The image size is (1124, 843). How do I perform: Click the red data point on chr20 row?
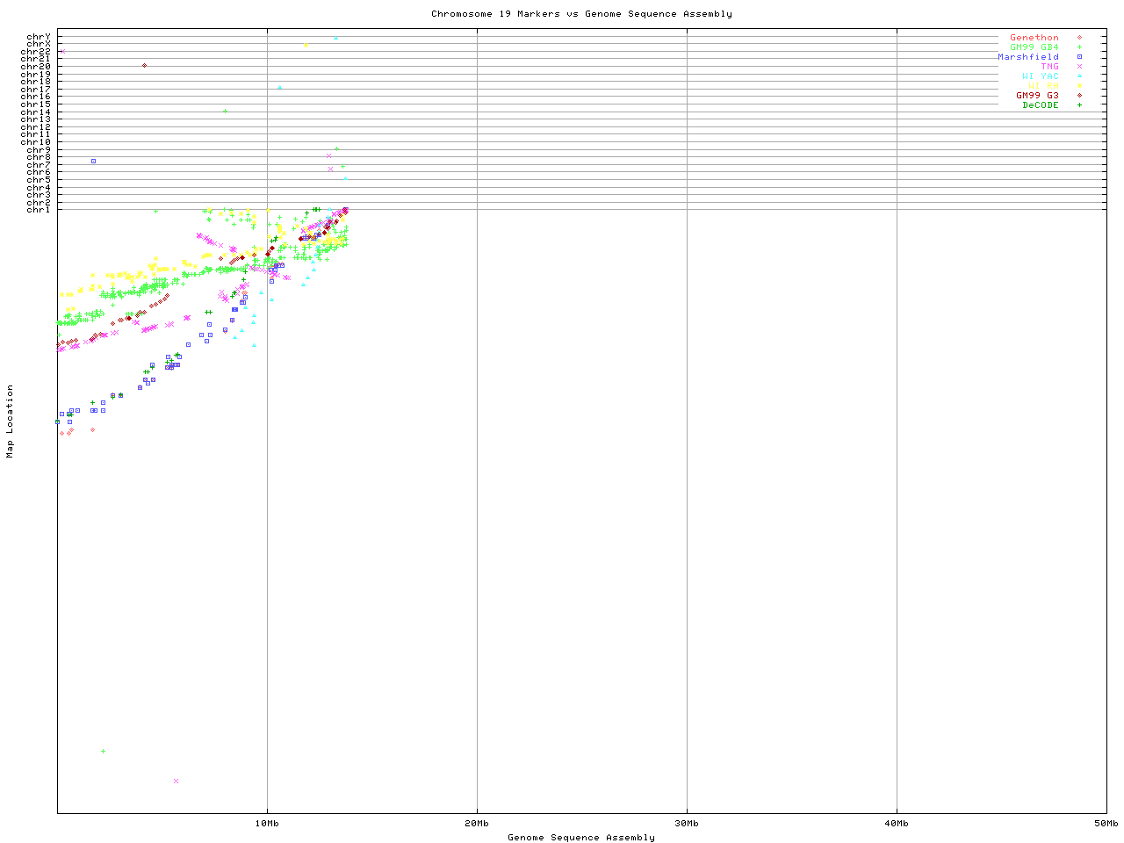point(145,66)
